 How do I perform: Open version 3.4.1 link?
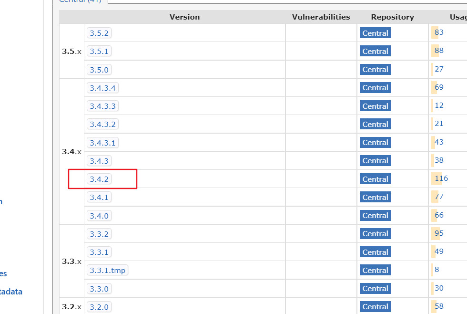(99, 197)
